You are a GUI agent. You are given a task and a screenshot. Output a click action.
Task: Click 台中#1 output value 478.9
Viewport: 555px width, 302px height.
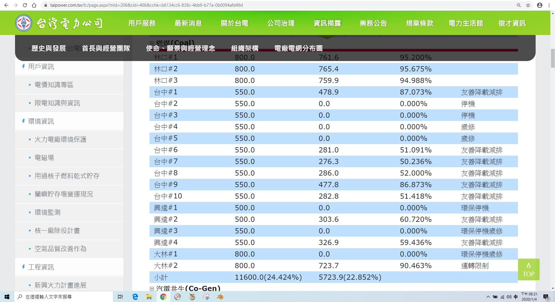coord(329,92)
